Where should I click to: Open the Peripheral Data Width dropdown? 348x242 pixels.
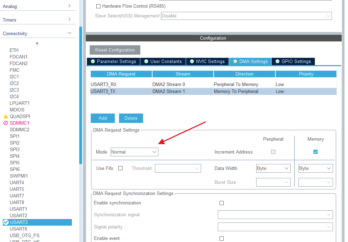pyautogui.click(x=273, y=168)
